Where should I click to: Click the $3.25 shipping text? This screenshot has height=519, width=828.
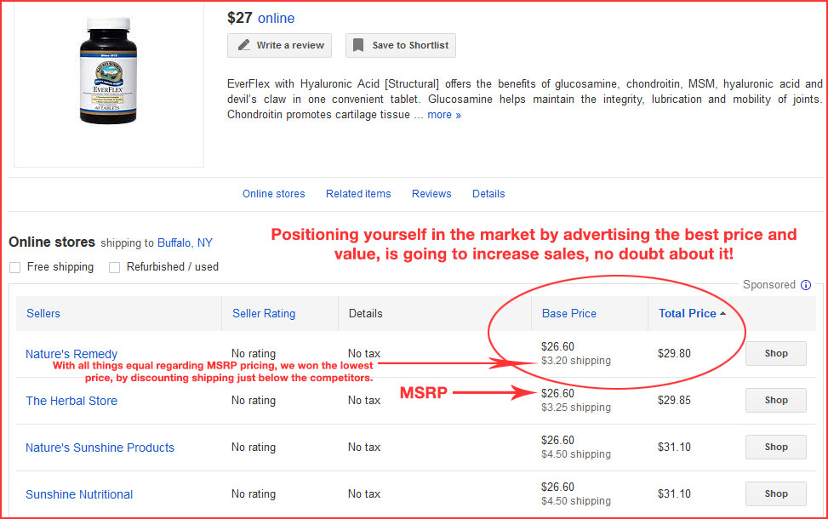point(576,408)
